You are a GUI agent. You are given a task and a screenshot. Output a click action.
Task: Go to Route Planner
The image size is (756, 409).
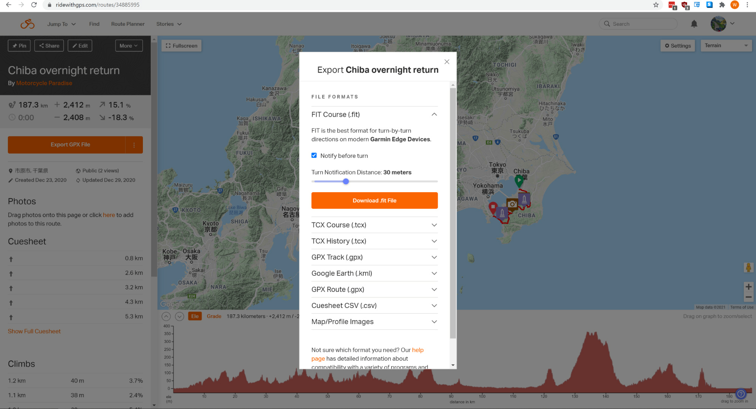click(x=128, y=24)
